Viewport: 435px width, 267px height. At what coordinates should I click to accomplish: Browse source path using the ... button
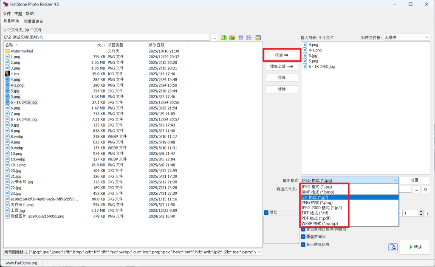click(x=214, y=38)
